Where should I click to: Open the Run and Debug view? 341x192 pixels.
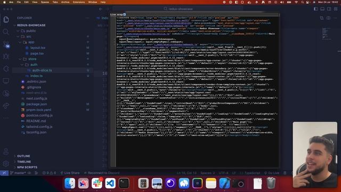click(6, 57)
